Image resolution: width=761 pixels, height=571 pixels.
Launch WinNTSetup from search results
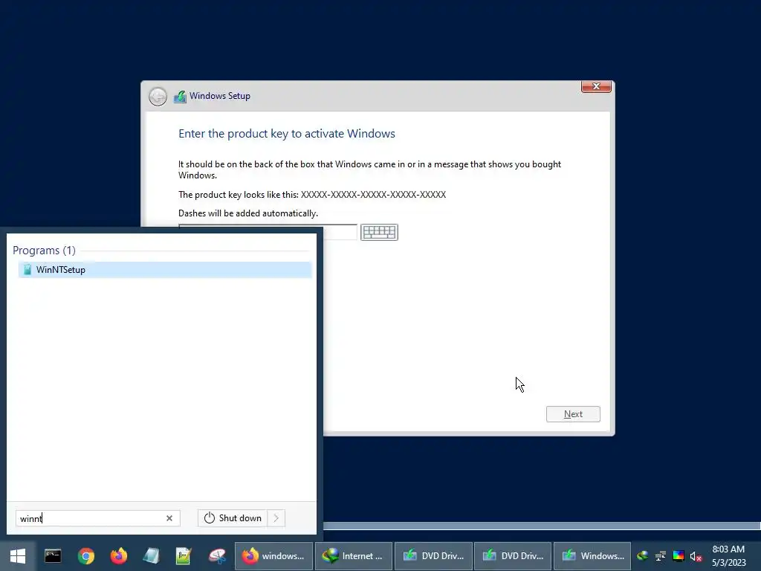[165, 269]
